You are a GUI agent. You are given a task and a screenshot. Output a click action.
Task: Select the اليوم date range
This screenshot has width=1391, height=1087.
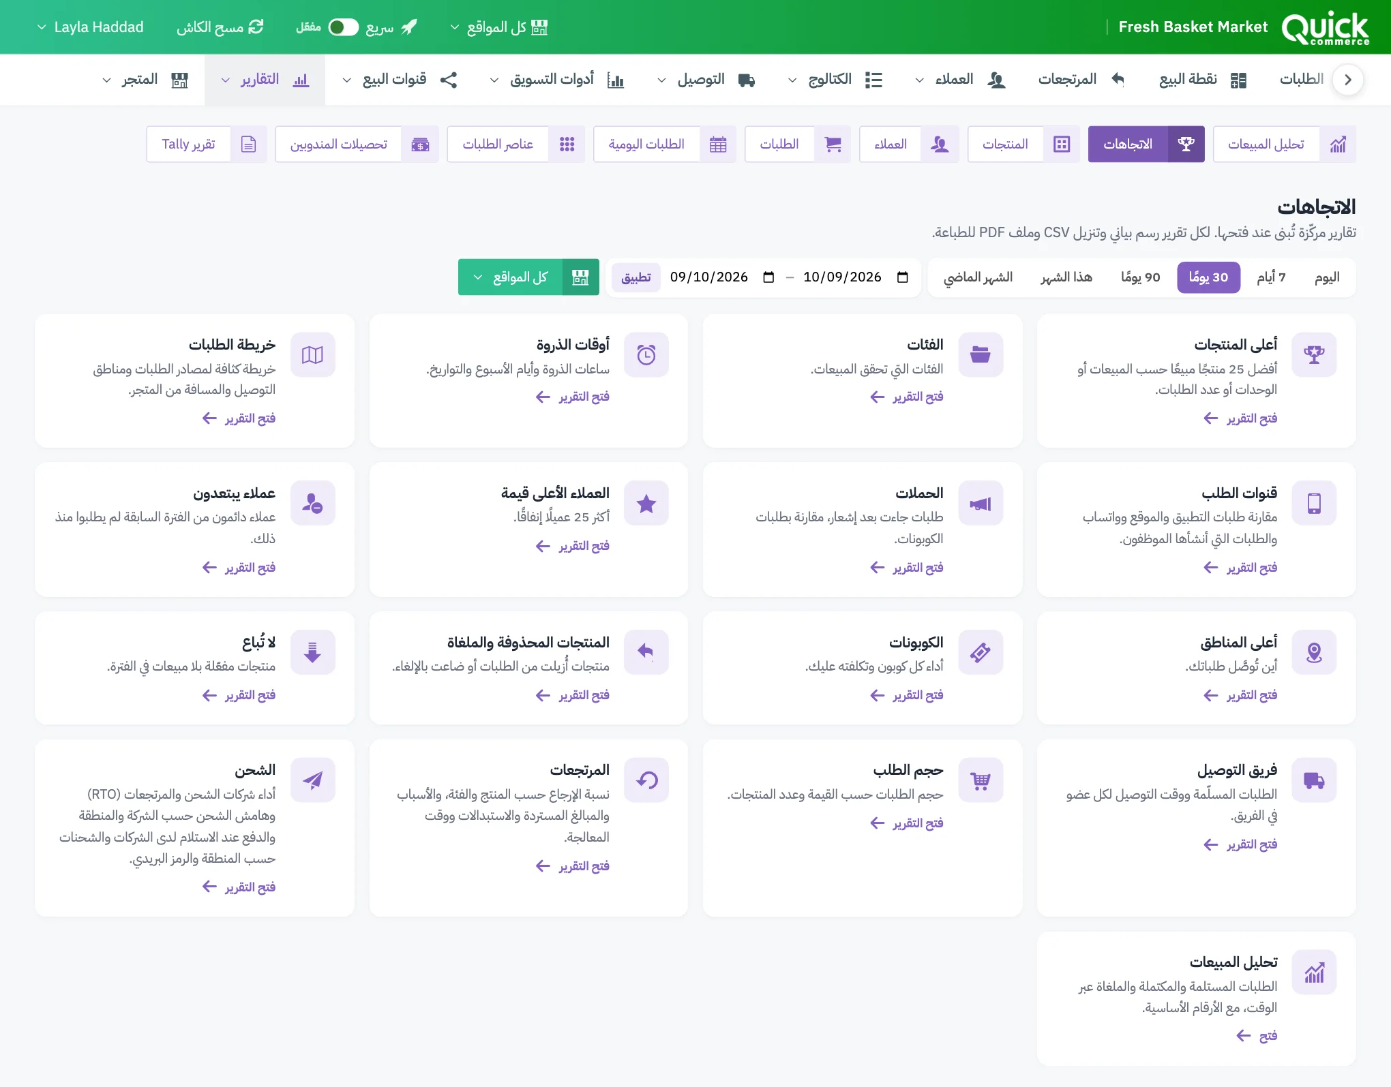click(1327, 277)
